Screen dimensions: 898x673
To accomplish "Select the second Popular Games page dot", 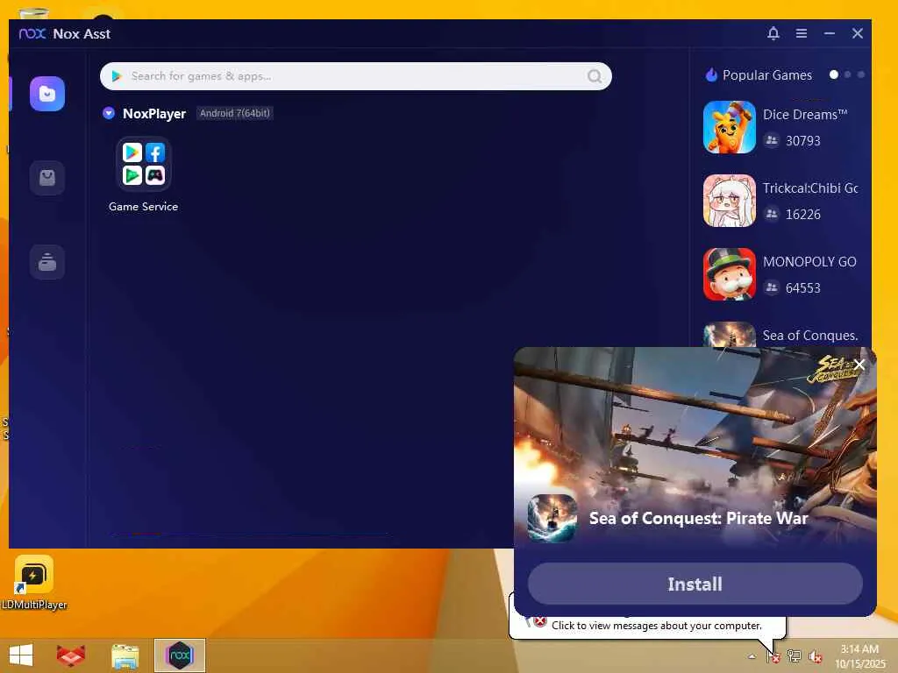I will [848, 74].
